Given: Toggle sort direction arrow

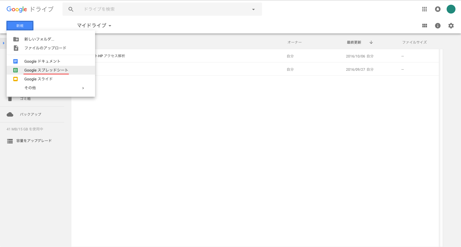Looking at the screenshot, I should click(371, 42).
